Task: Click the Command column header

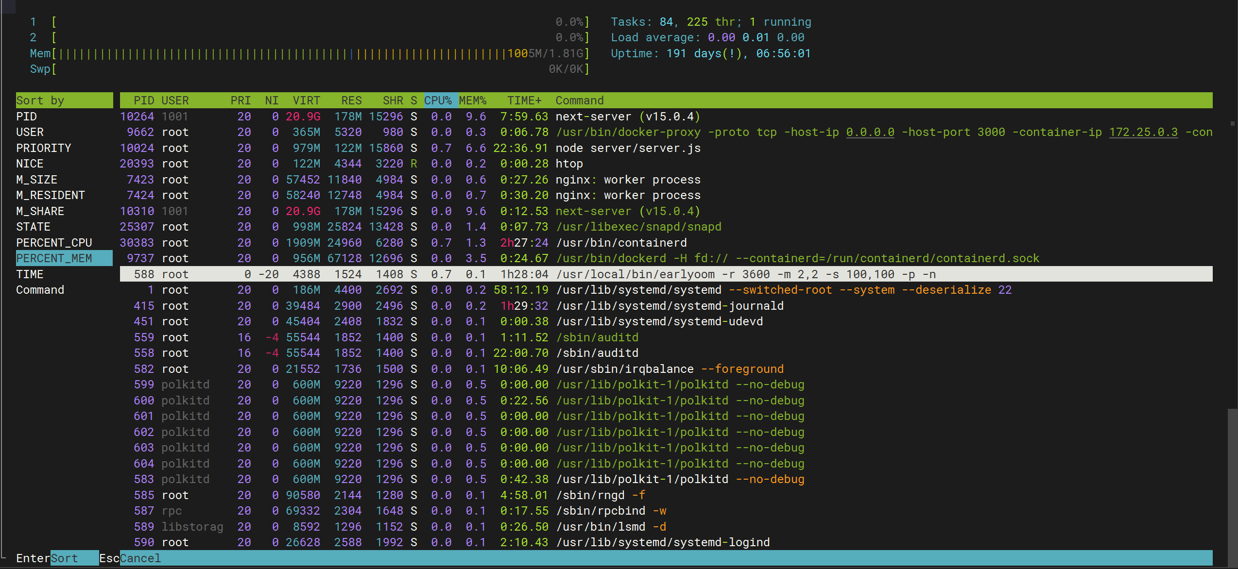Action: point(579,100)
